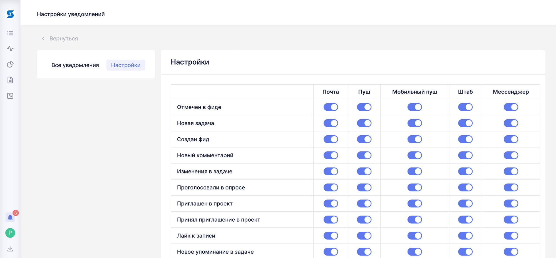
Task: Open the pie chart reports icon
Action: [x=10, y=64]
